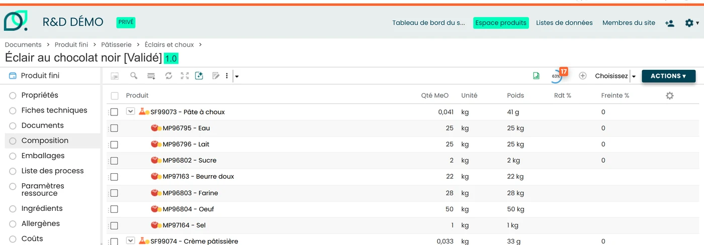704x245 pixels.
Task: Check the box for MP97163 Beurre doux
Action: pos(114,177)
